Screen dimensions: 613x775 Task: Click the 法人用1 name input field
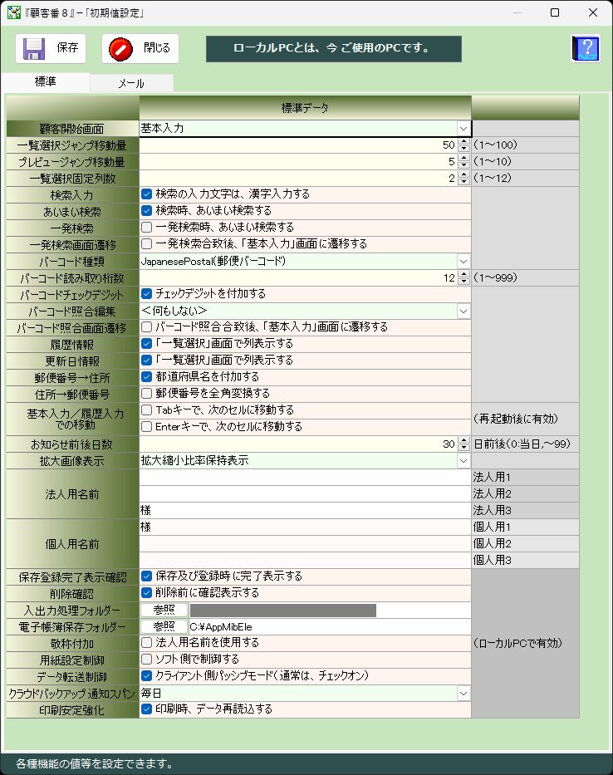pos(305,477)
